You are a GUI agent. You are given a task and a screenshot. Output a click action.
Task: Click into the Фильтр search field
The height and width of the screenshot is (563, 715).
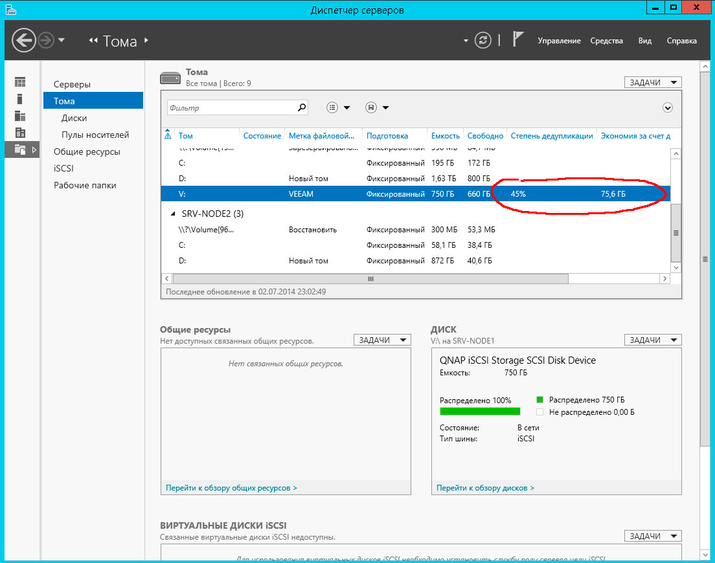coord(230,108)
